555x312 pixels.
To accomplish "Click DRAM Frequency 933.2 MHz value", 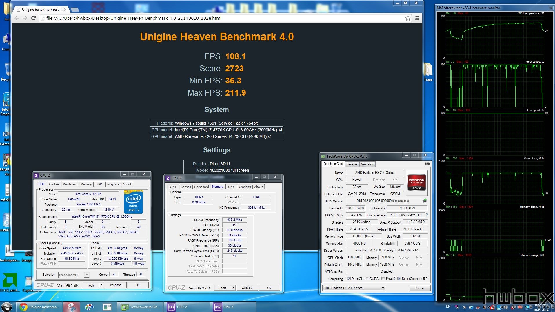I will [234, 220].
